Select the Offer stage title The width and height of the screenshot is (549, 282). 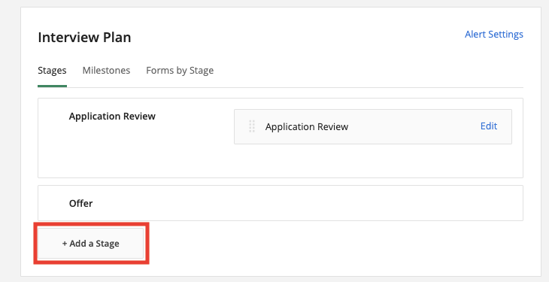(x=81, y=204)
